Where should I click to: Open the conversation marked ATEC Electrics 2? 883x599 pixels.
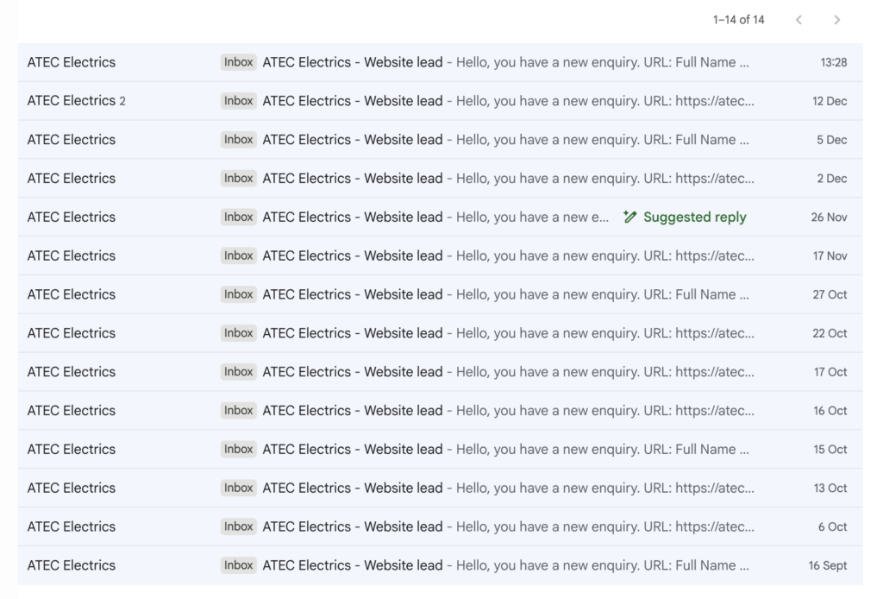click(x=77, y=101)
